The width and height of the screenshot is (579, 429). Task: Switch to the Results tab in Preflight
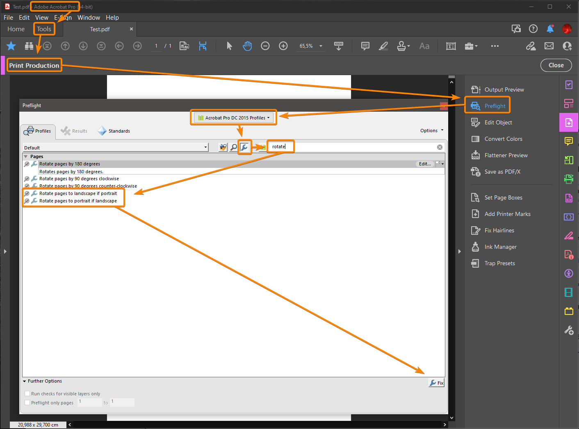pos(74,131)
